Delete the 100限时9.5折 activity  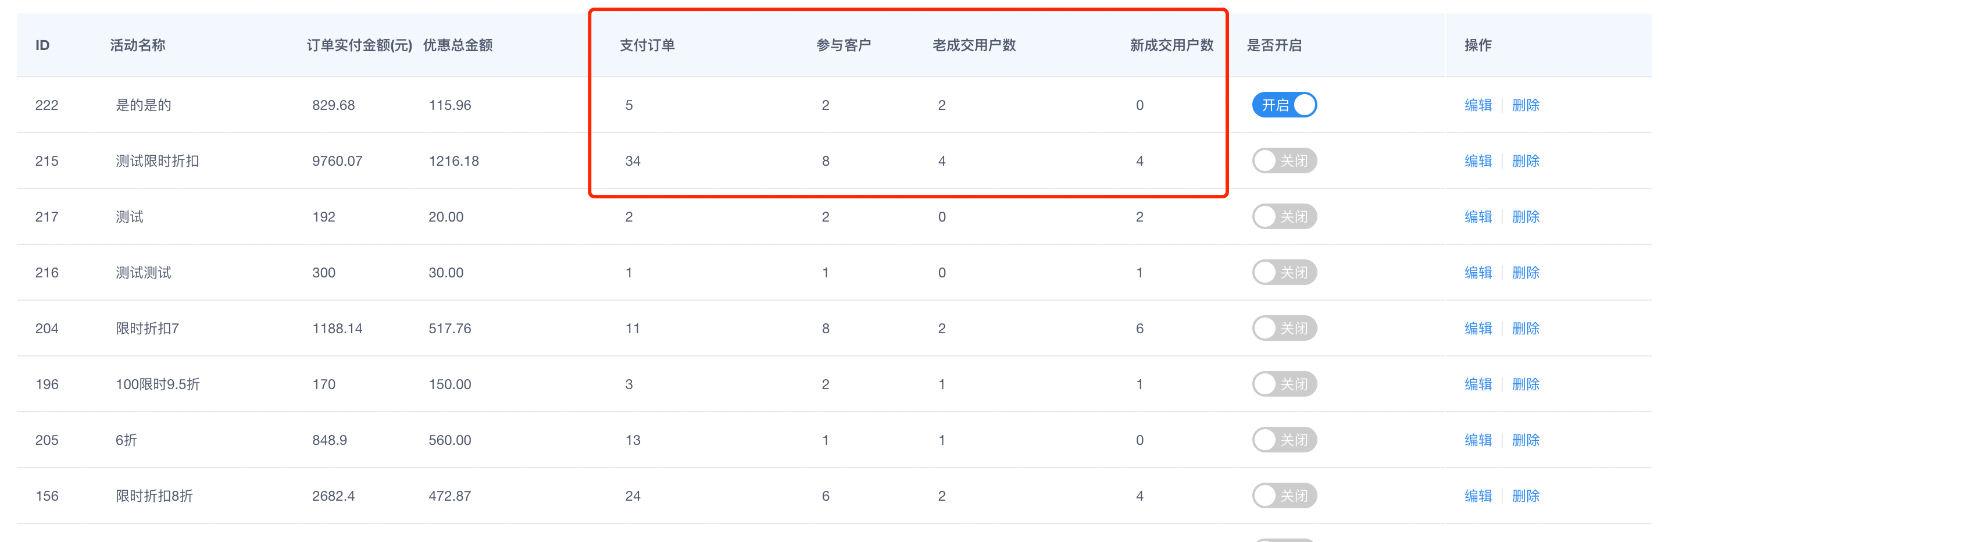pyautogui.click(x=1525, y=384)
